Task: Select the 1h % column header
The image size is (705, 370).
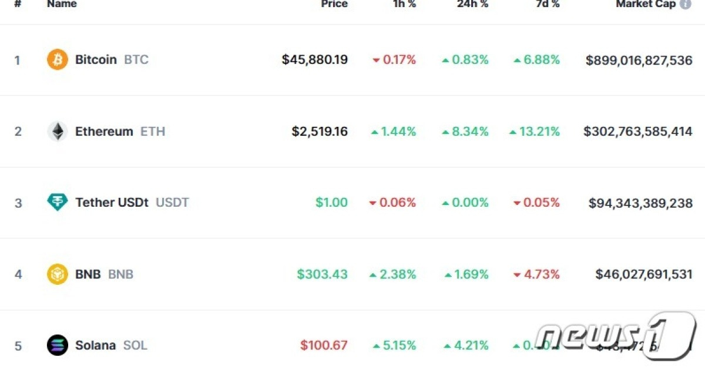Action: point(404,5)
